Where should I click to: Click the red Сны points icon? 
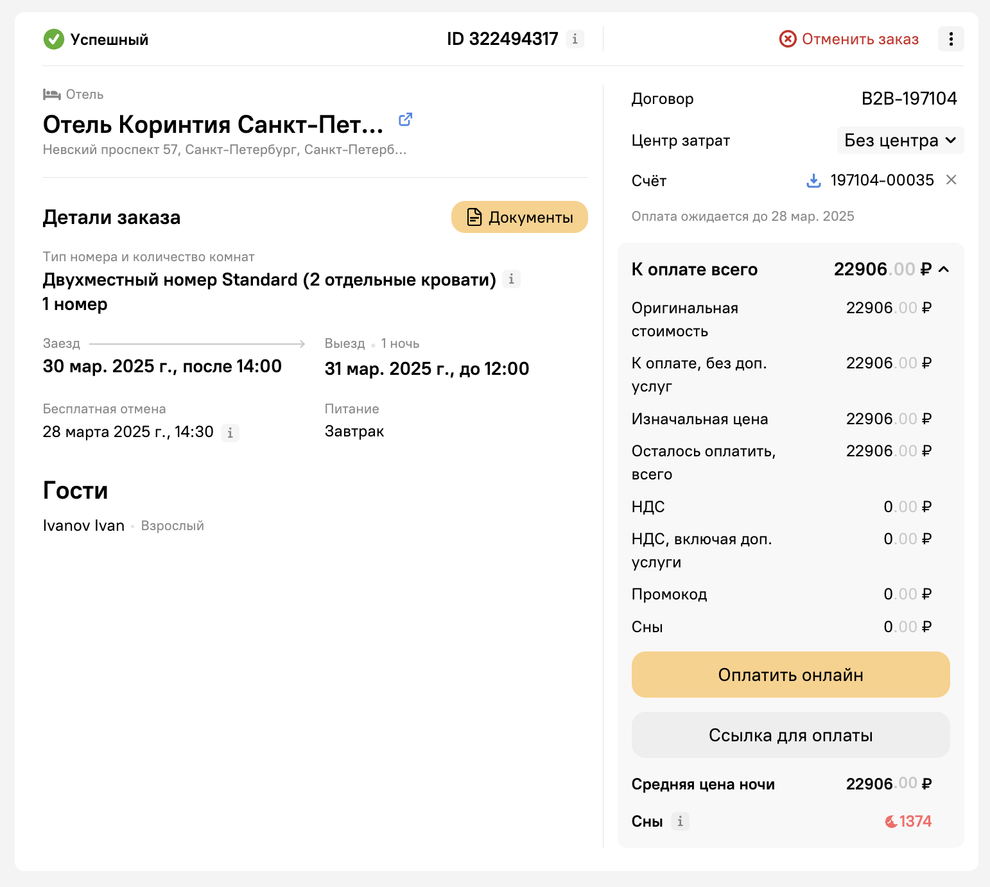(891, 822)
